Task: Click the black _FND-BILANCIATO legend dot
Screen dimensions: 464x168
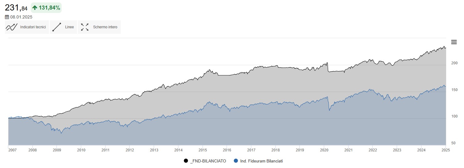Action: point(186,161)
